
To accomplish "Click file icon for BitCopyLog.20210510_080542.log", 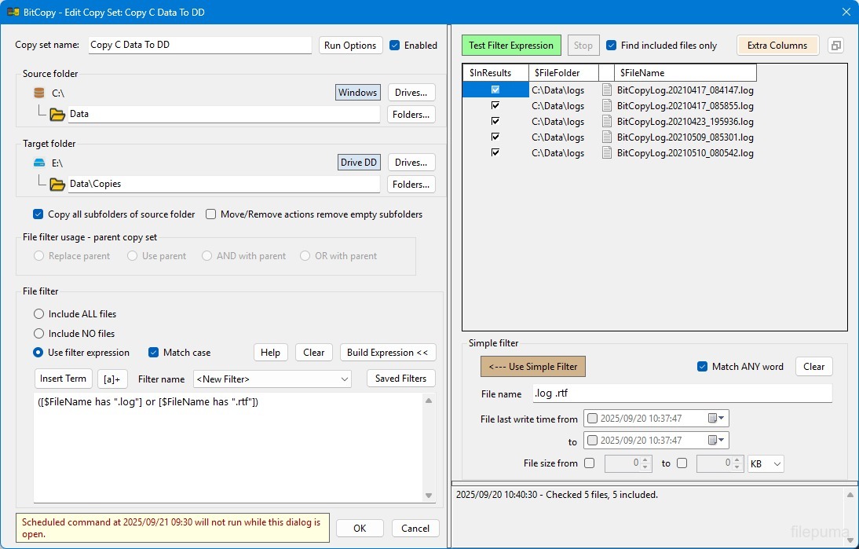I will (x=606, y=152).
